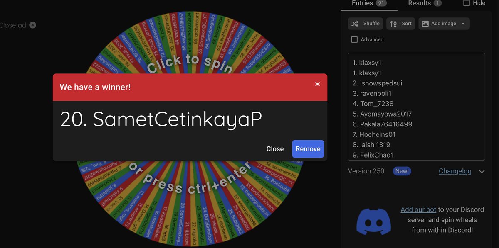The image size is (499, 248).
Task: Select the entry text 'ravenpoli1'
Action: (x=376, y=93)
